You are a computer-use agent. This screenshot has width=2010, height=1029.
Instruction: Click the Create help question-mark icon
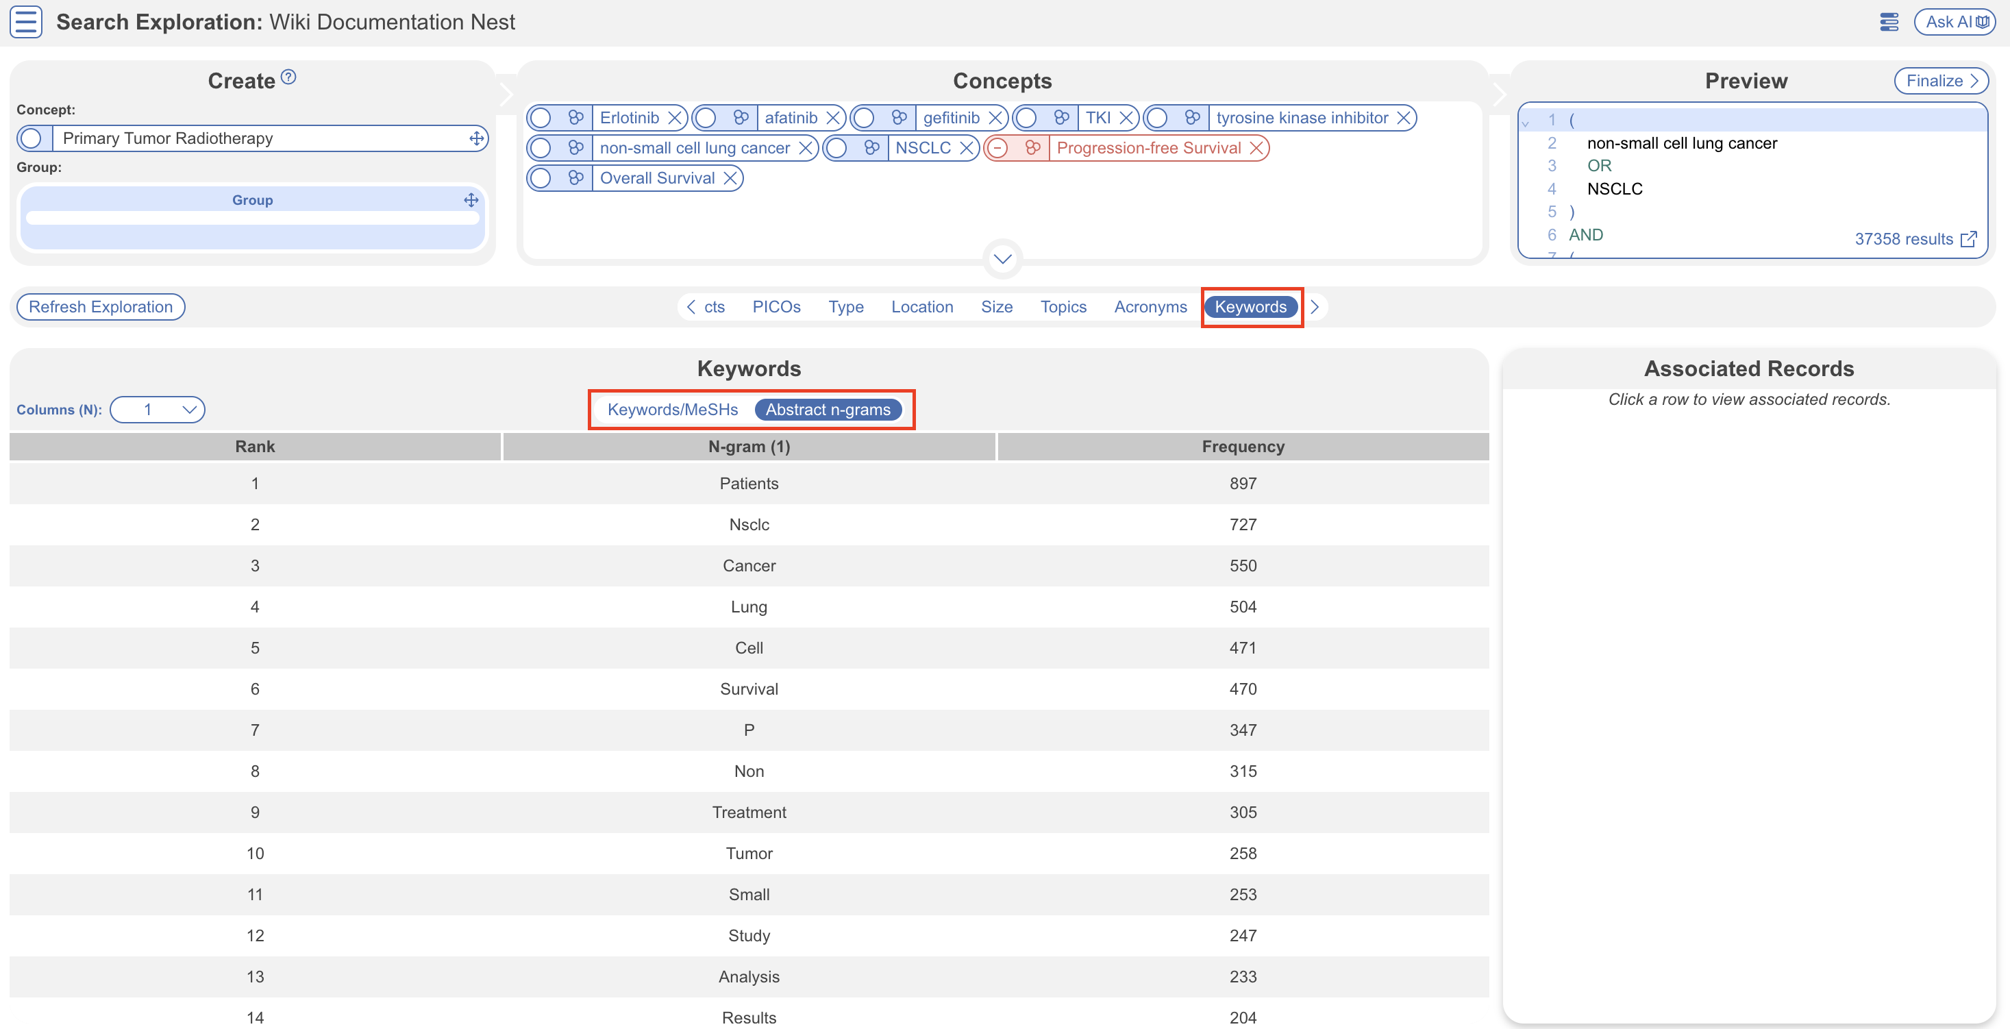coord(288,77)
